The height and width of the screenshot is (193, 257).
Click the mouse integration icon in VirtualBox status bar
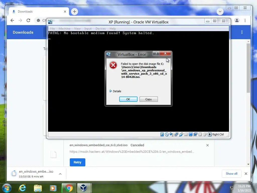tap(205, 134)
